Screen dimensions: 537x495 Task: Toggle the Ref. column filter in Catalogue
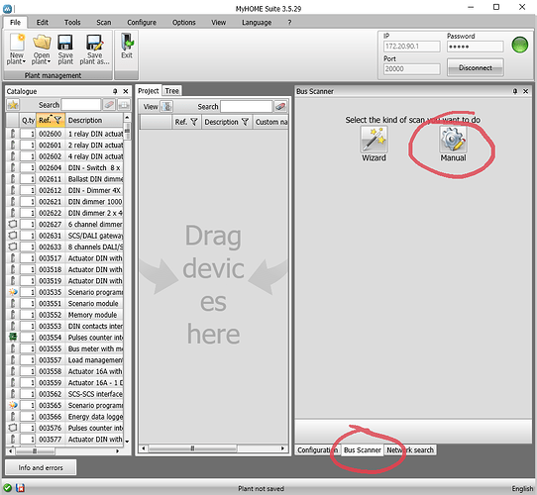pos(57,120)
